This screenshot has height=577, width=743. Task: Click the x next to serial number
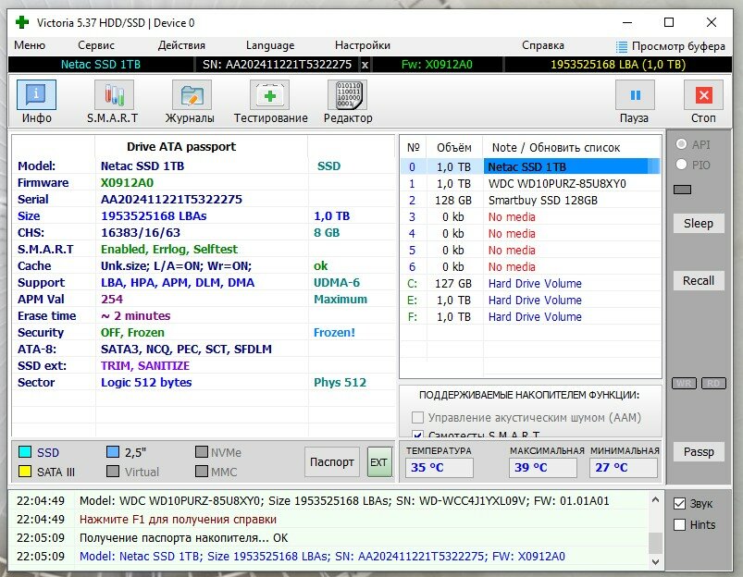(x=365, y=65)
